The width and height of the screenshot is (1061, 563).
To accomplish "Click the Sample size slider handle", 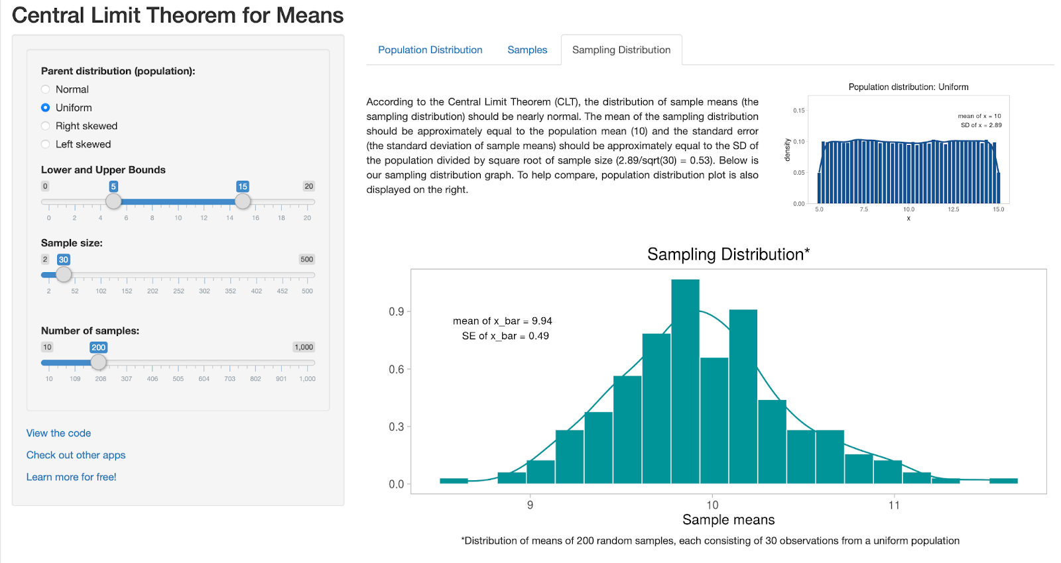I will pyautogui.click(x=64, y=274).
